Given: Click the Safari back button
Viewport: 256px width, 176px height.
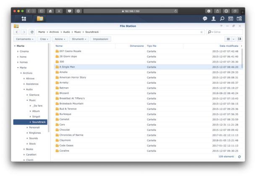Looking at the screenshot, I should [29, 11].
